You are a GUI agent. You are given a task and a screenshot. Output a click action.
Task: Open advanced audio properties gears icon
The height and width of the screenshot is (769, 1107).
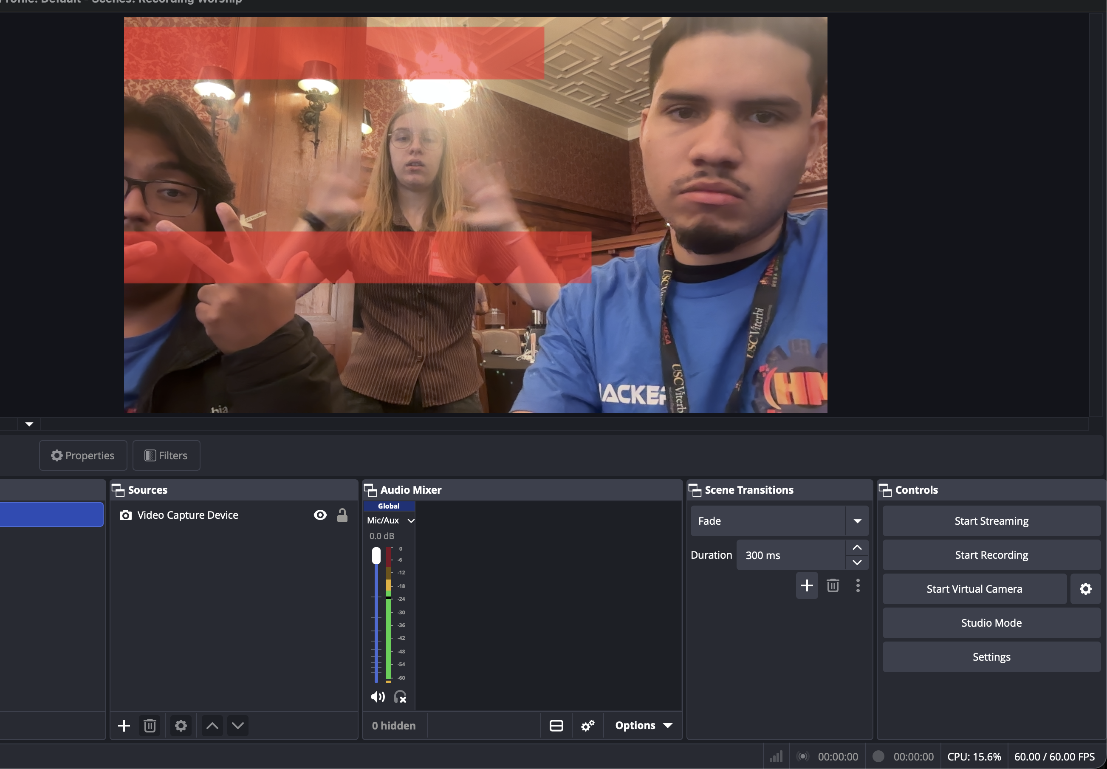[x=588, y=726]
